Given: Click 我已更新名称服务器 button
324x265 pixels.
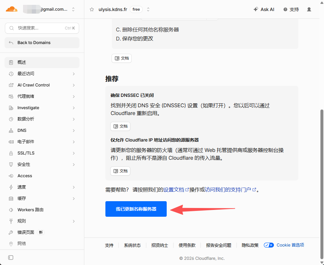Looking at the screenshot, I should 136,209.
